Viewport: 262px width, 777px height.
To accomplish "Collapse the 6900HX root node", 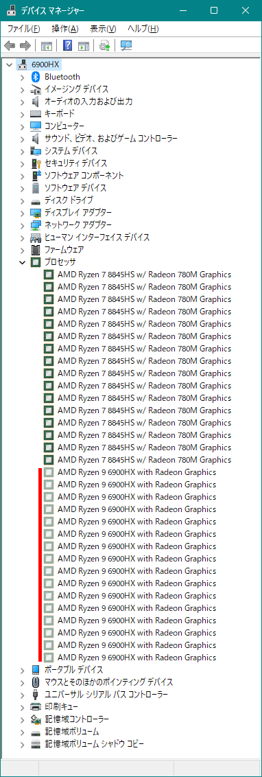I will (x=10, y=65).
